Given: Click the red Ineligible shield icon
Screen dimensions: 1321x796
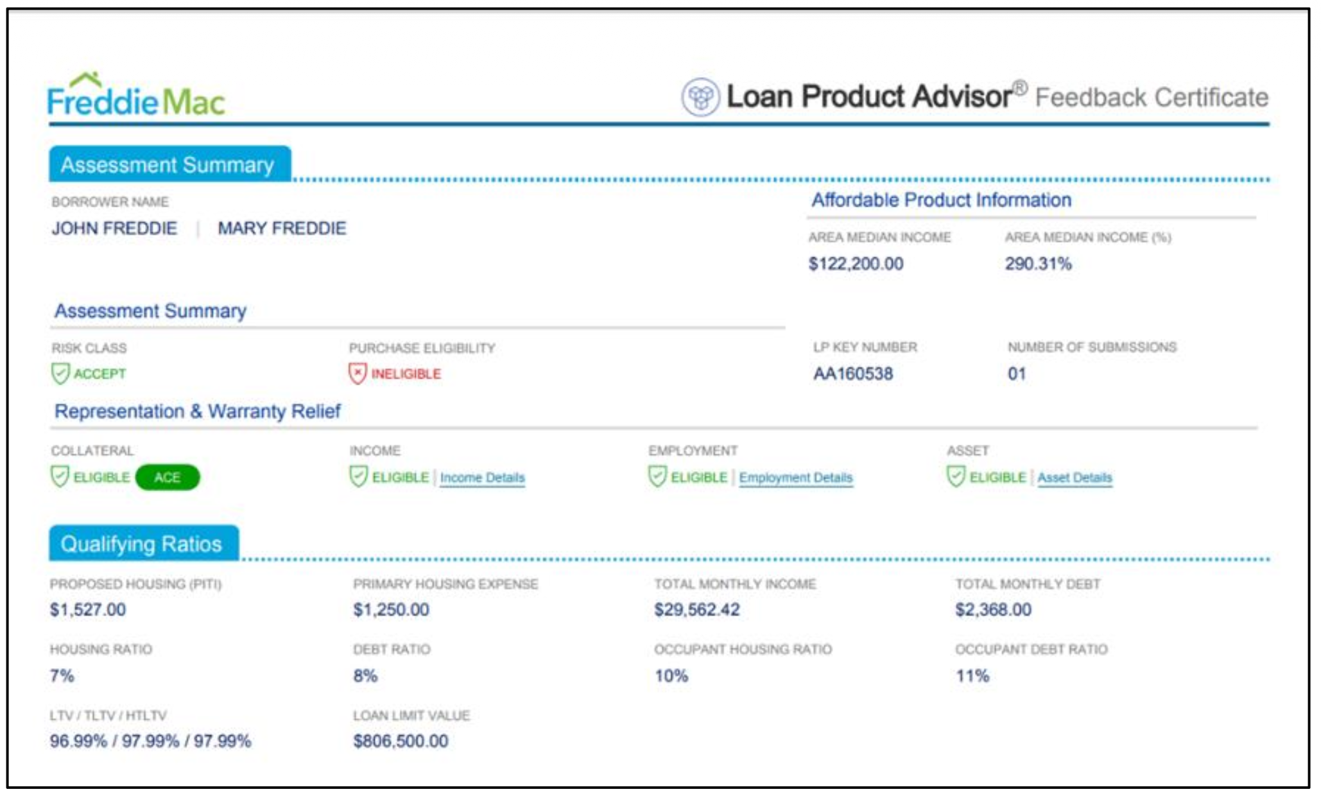Looking at the screenshot, I should 358,374.
